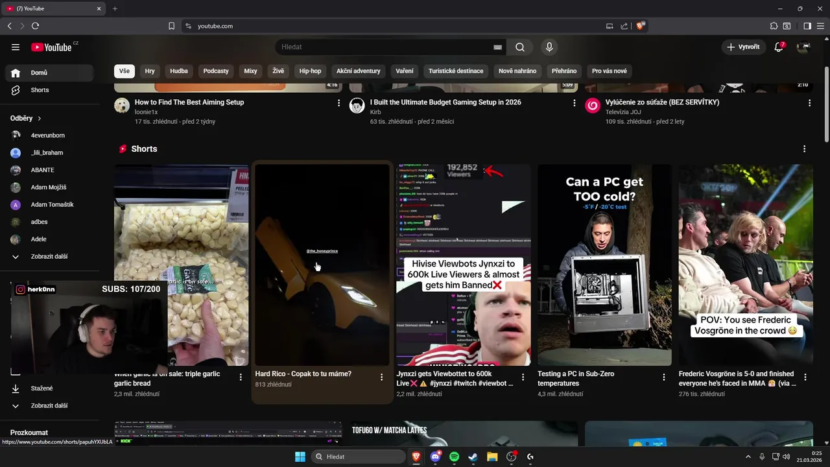Select the Přehráno filter chip
The width and height of the screenshot is (830, 467).
(x=564, y=71)
